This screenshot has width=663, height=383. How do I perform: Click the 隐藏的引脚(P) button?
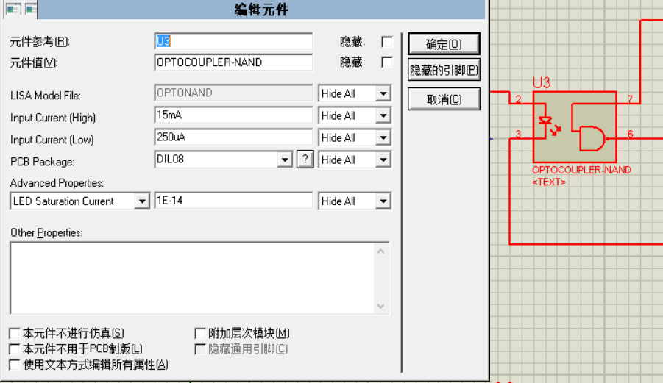444,70
